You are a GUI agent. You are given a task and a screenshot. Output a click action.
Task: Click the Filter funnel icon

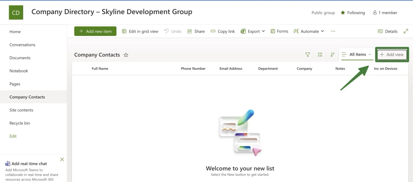point(307,55)
